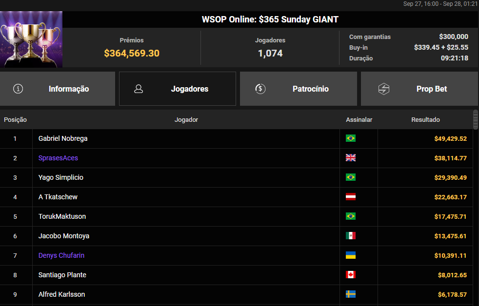
Task: Click the dollar coin icon on Patrocínio
Action: [x=260, y=89]
